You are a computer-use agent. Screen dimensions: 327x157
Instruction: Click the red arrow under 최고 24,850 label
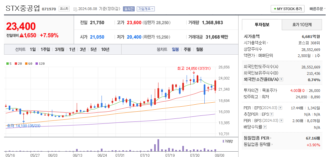(x=194, y=72)
